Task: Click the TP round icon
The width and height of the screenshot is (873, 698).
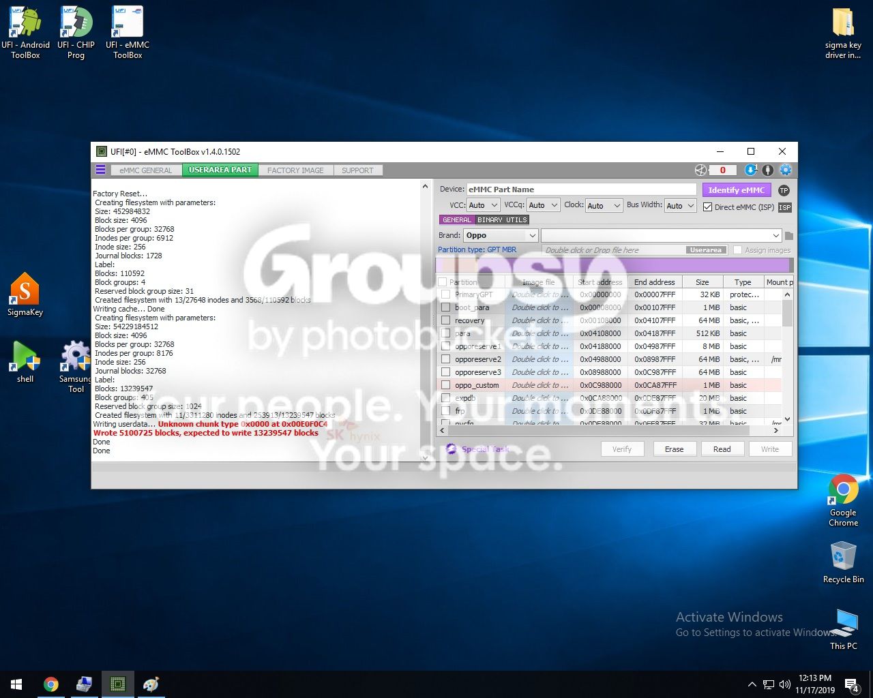Action: tap(784, 190)
